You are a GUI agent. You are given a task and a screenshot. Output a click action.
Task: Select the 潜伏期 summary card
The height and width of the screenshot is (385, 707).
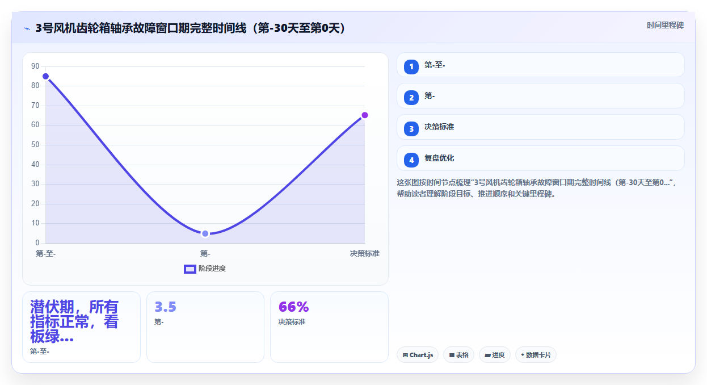click(x=81, y=327)
